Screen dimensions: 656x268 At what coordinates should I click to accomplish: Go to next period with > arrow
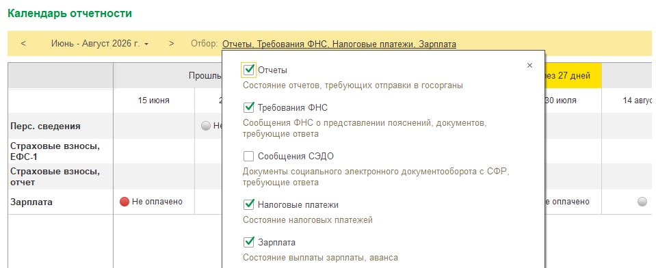point(172,43)
